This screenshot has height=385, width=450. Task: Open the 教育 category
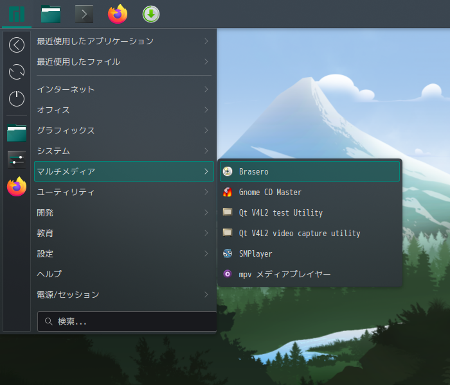(x=124, y=233)
